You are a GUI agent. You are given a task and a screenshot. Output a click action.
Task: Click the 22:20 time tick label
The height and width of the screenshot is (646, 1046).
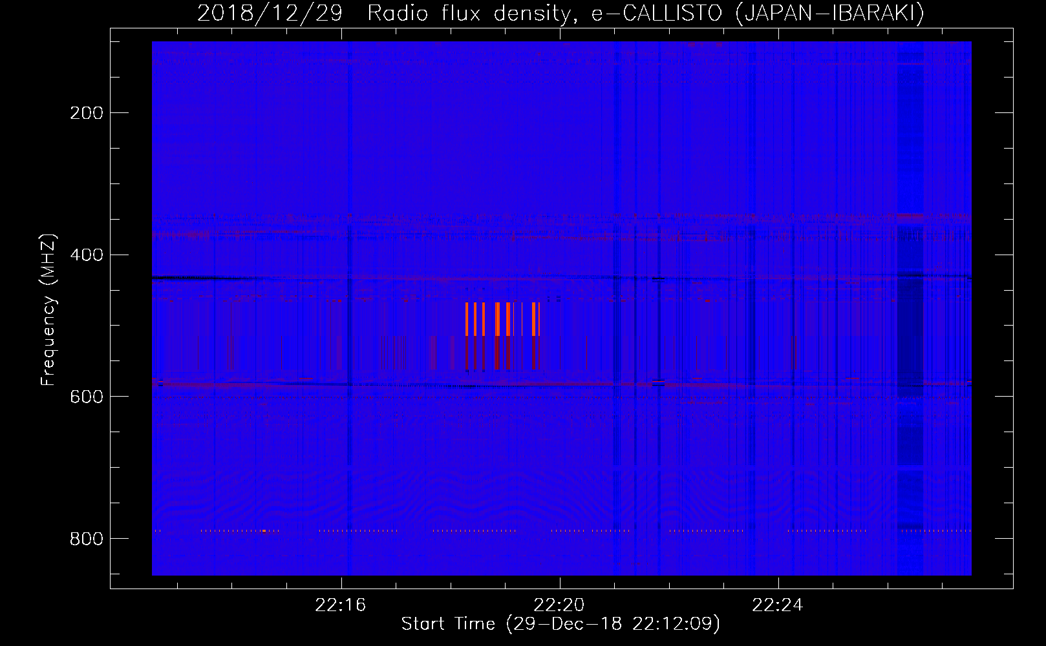point(559,605)
